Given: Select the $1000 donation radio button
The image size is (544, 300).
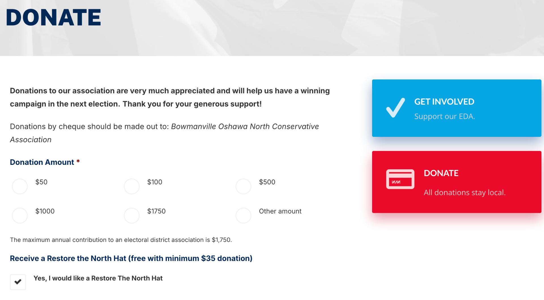Looking at the screenshot, I should pyautogui.click(x=20, y=215).
